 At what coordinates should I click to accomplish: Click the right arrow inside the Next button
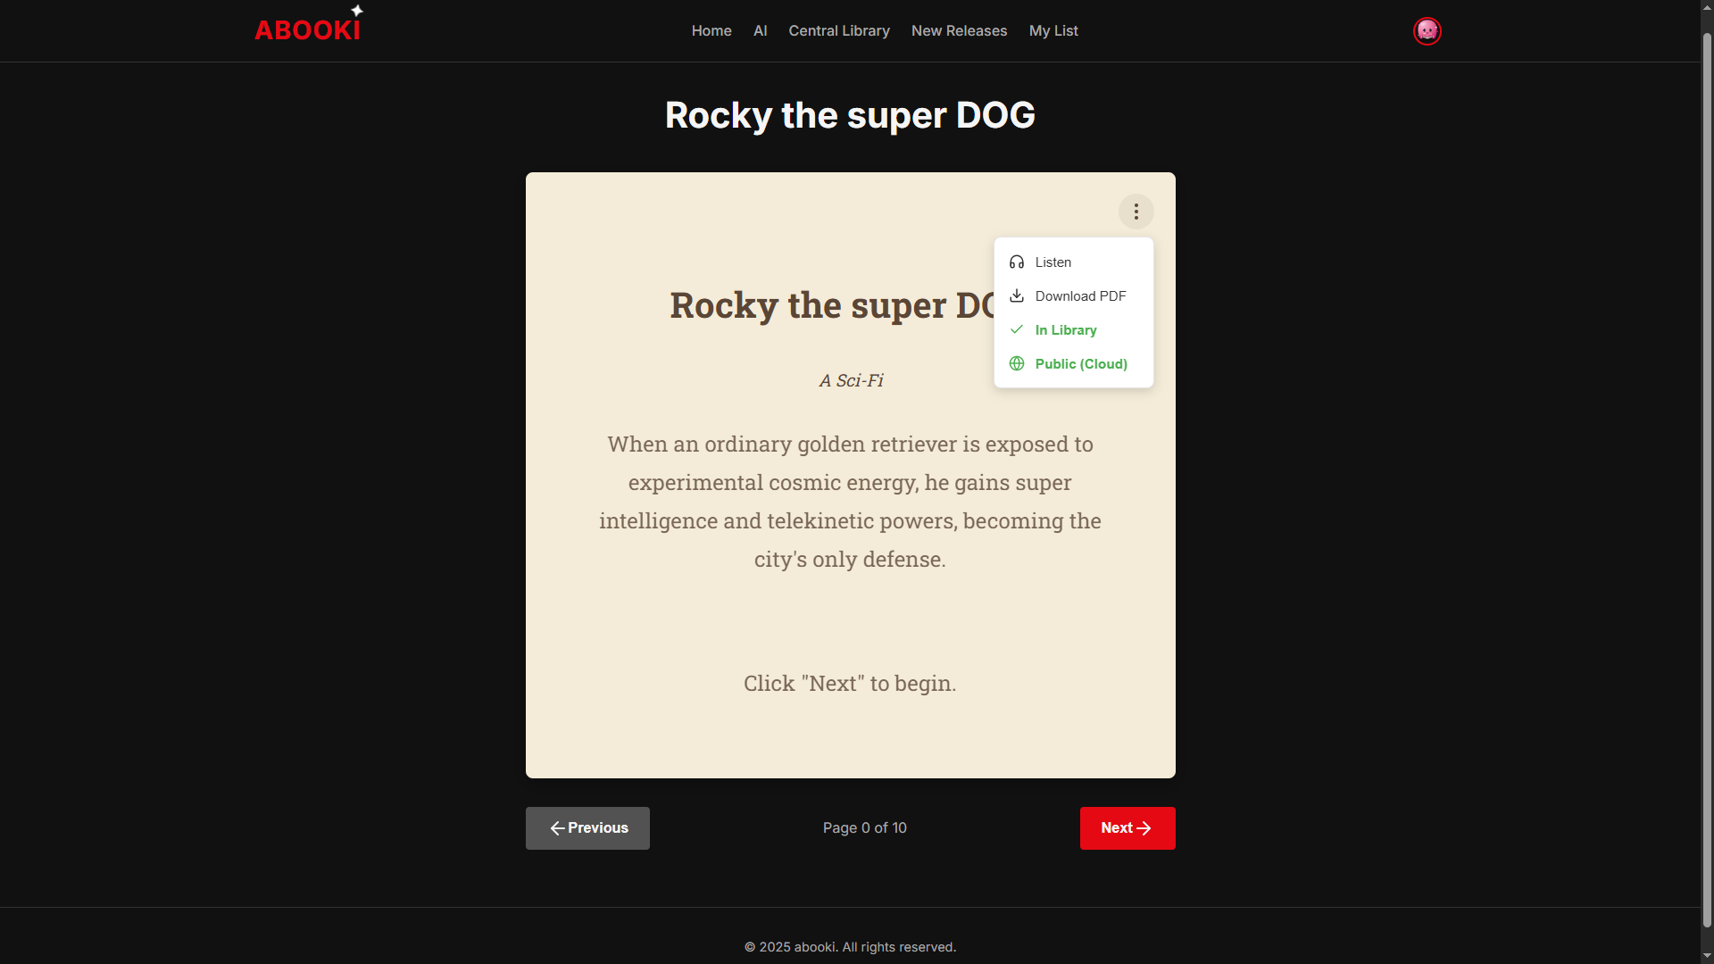coord(1145,828)
